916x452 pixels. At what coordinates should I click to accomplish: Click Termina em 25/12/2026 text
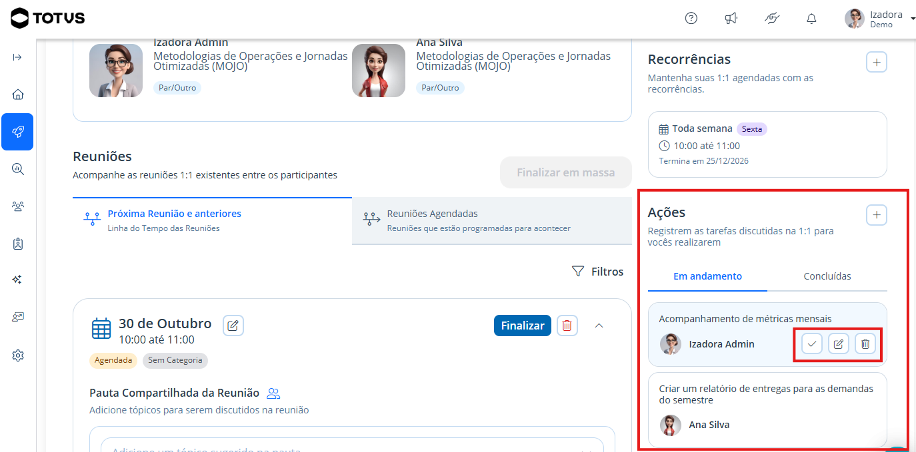tap(703, 161)
